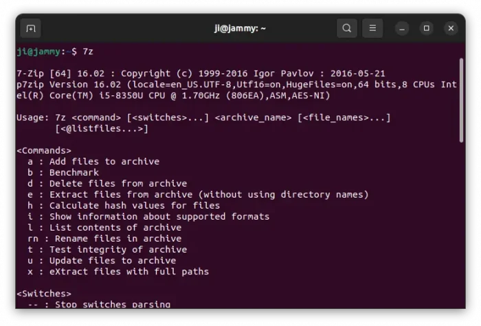Viewport: 481px width, 326px height.
Task: Click the 'Add files to archive' line
Action: pos(104,161)
